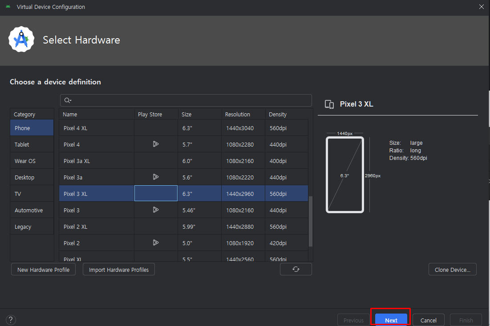The image size is (490, 326).
Task: Click the Play Store icon in Pixel 4 row
Action: tap(156, 144)
